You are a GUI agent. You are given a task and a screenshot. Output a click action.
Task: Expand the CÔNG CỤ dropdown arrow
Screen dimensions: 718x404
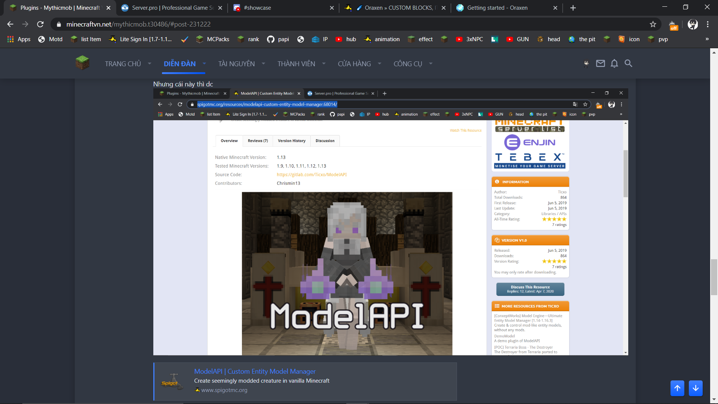(x=431, y=64)
